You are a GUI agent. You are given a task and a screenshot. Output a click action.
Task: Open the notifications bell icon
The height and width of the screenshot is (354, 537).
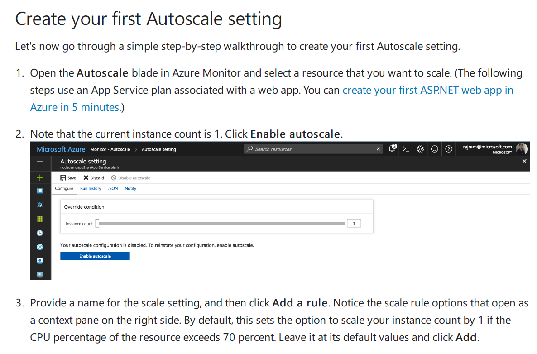392,148
